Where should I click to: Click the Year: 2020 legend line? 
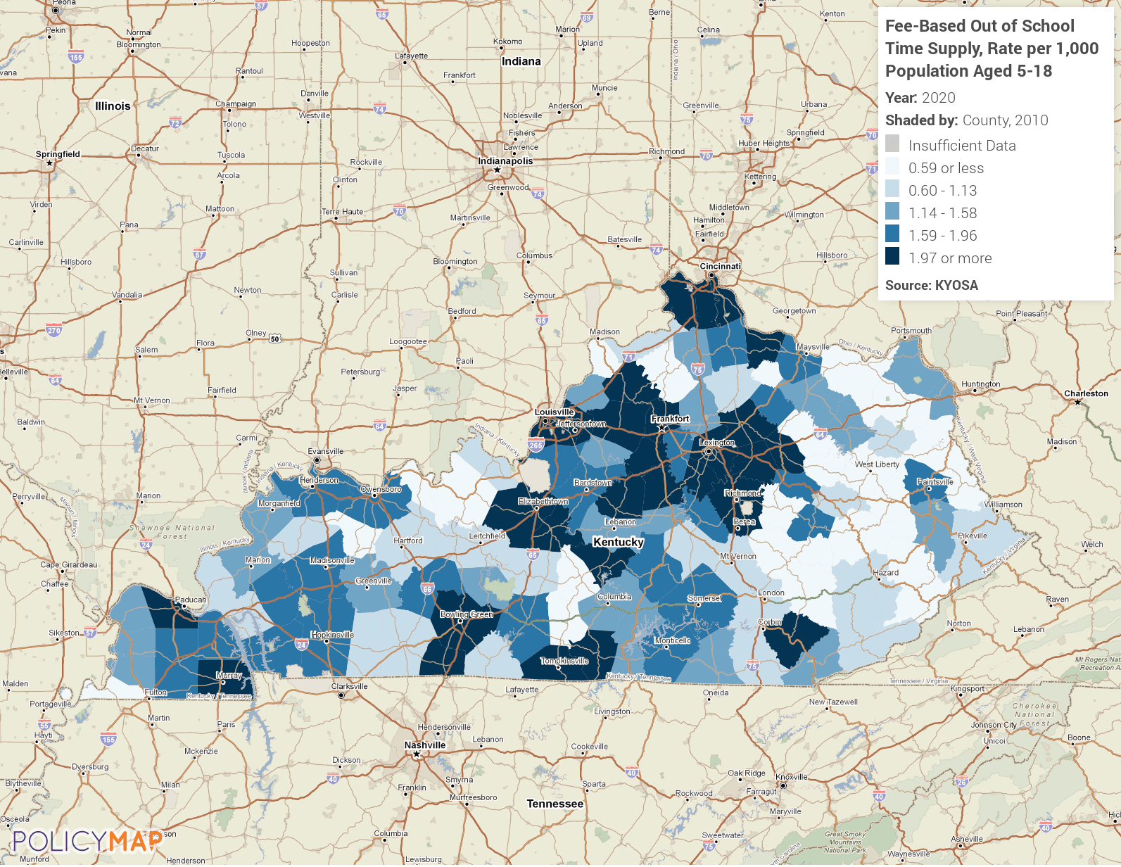[920, 98]
